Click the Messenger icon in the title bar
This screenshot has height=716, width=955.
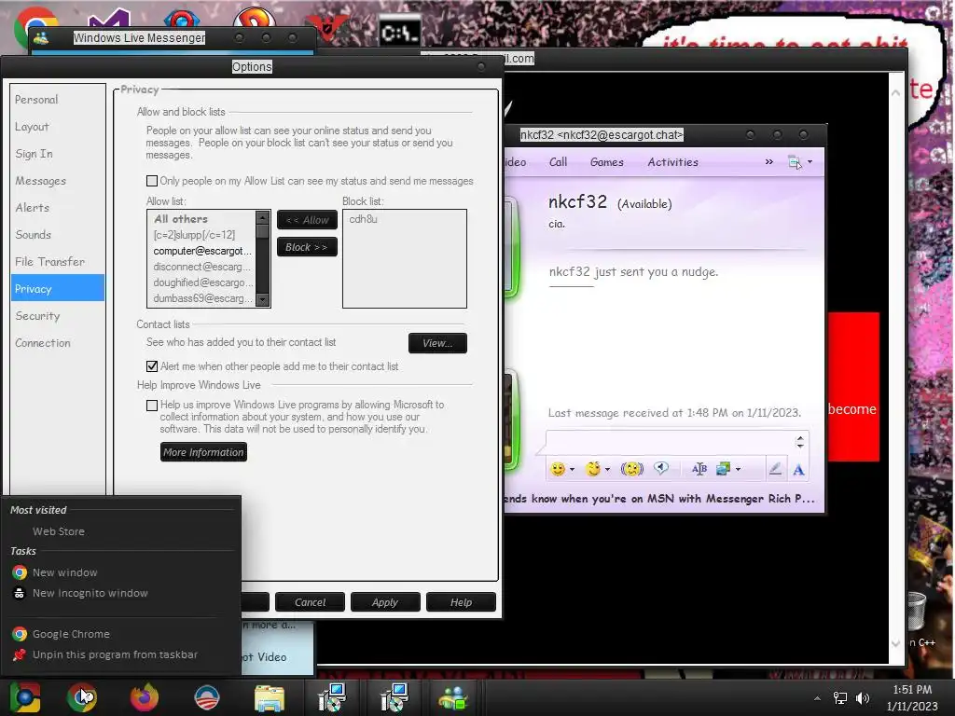[x=41, y=37]
